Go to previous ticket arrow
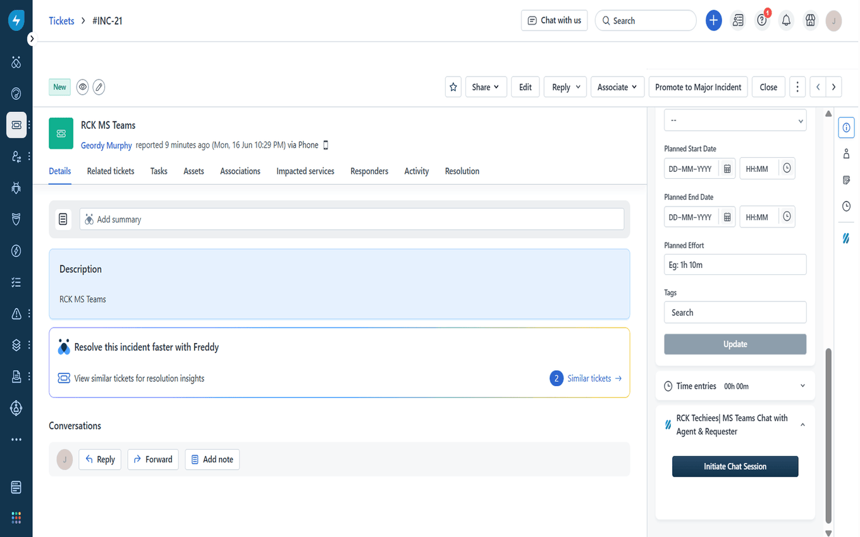This screenshot has height=537, width=860. point(818,87)
